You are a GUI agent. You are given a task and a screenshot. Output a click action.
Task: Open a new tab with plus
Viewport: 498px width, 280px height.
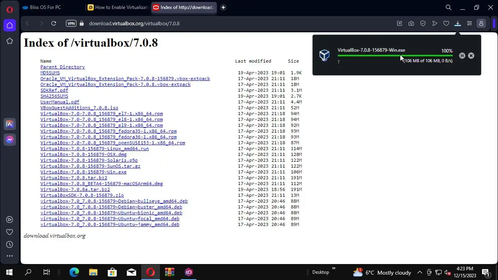[223, 7]
